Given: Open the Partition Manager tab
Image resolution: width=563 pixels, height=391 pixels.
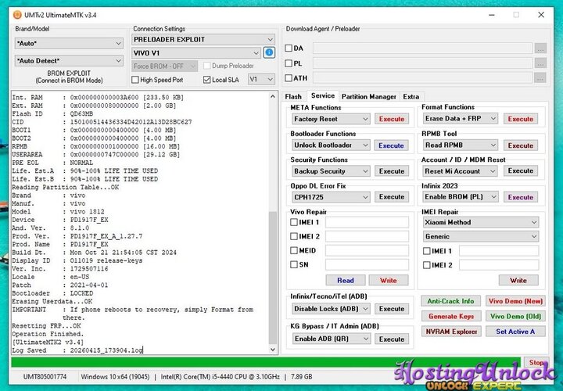Looking at the screenshot, I should pyautogui.click(x=369, y=97).
